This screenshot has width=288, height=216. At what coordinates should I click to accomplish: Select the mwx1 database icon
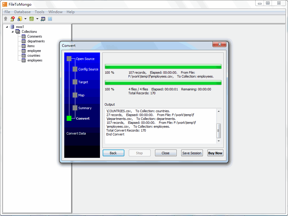click(x=12, y=27)
